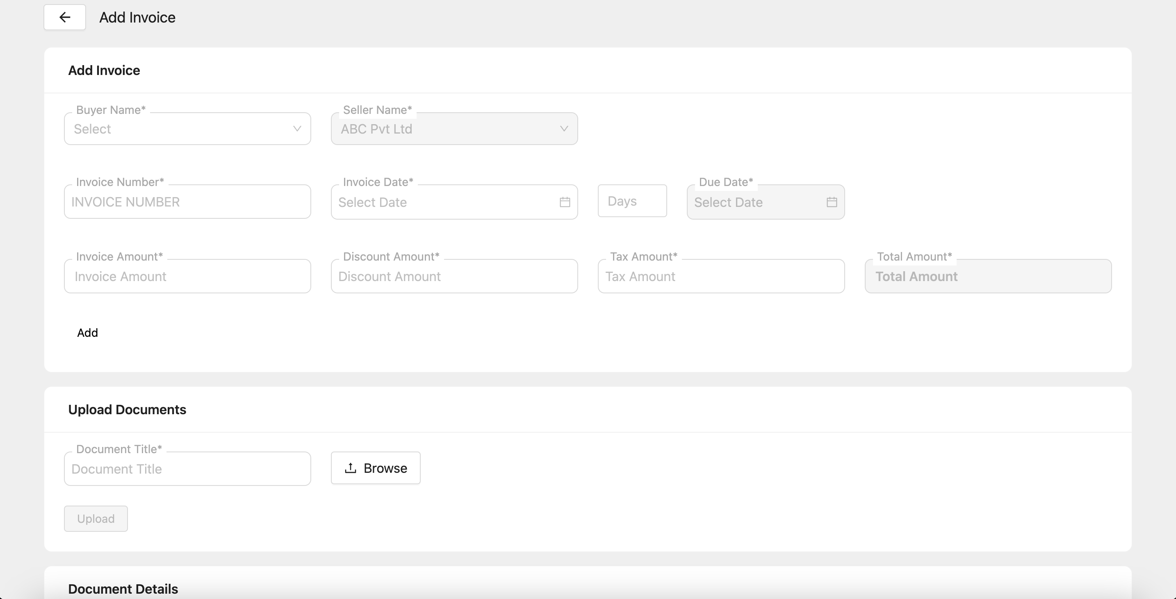Screen dimensions: 1176x599
Task: Click the Upload button
Action: tap(96, 519)
